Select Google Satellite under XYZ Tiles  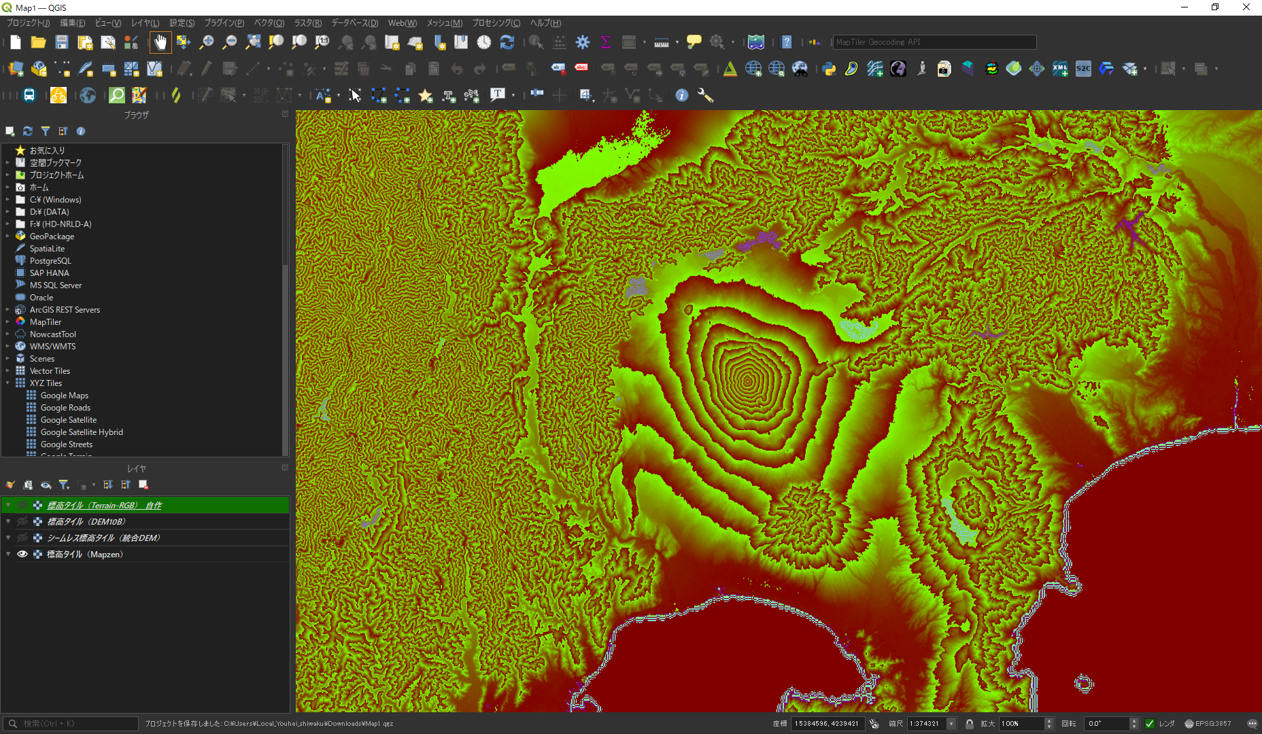[x=68, y=419]
